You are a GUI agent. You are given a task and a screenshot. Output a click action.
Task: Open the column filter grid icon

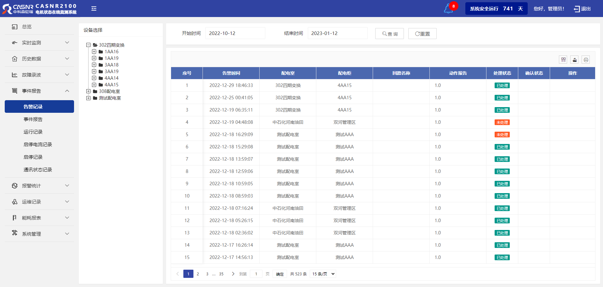(563, 60)
